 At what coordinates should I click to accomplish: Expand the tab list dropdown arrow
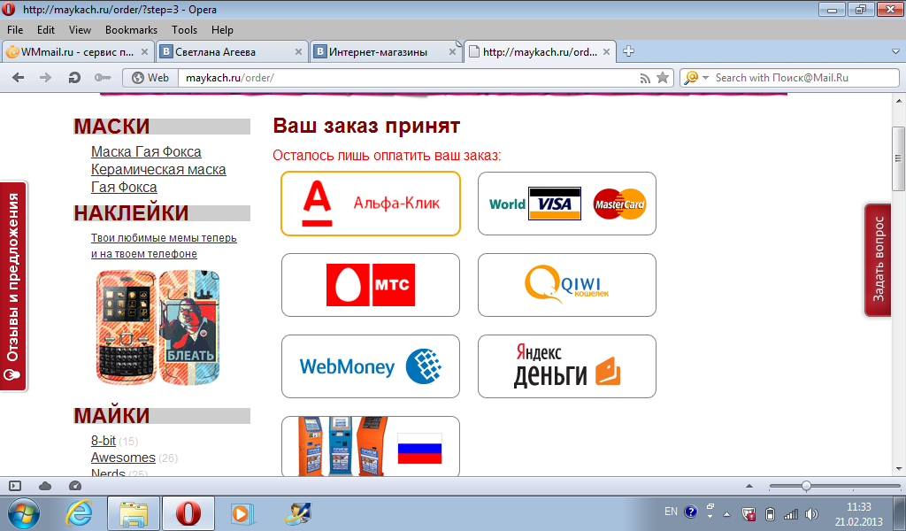coord(895,51)
